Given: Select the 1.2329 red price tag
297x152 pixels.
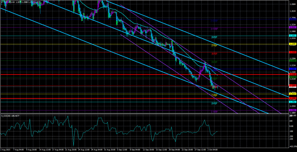Looking at the screenshot, I should [292, 52].
